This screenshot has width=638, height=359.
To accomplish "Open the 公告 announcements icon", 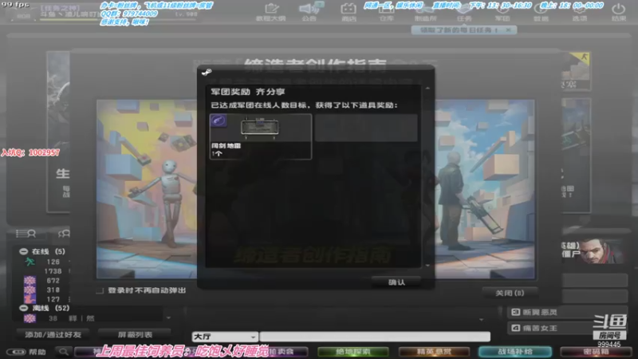I will (x=309, y=12).
